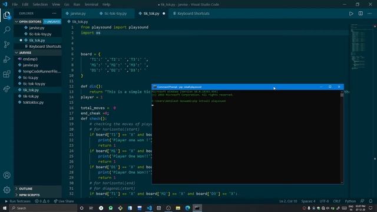Viewport: 377px width, 212px height.
Task: Open the Run and Debug view
Action: (6, 59)
